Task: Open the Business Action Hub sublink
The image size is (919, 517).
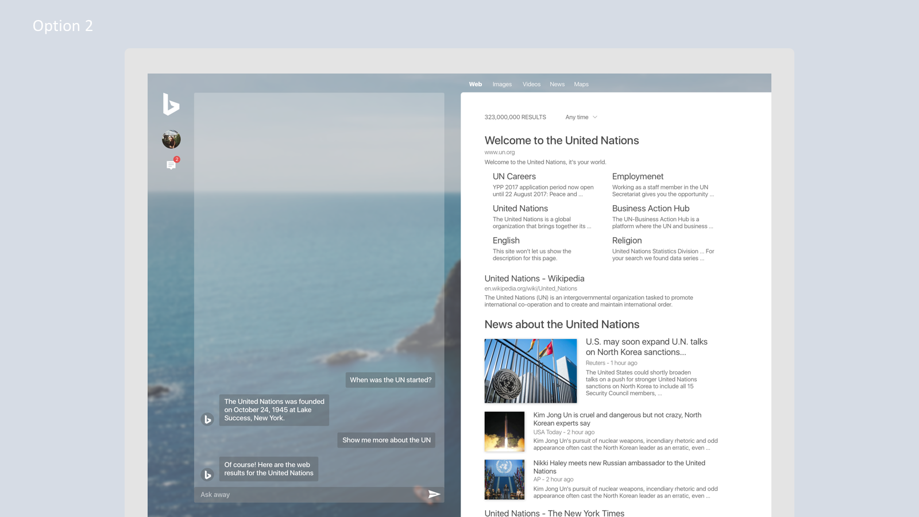Action: [651, 209]
